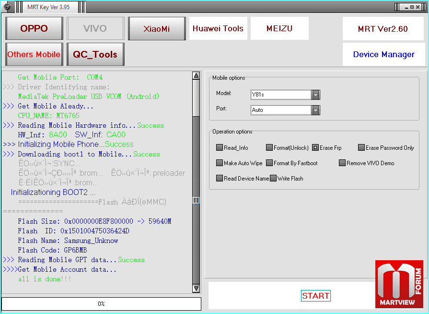429x314 pixels.
Task: Click the Martview Forum logo
Action: [399, 284]
